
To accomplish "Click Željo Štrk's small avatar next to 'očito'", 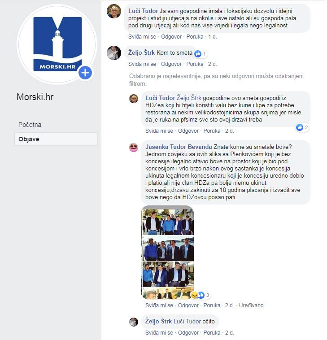I will coord(134,322).
